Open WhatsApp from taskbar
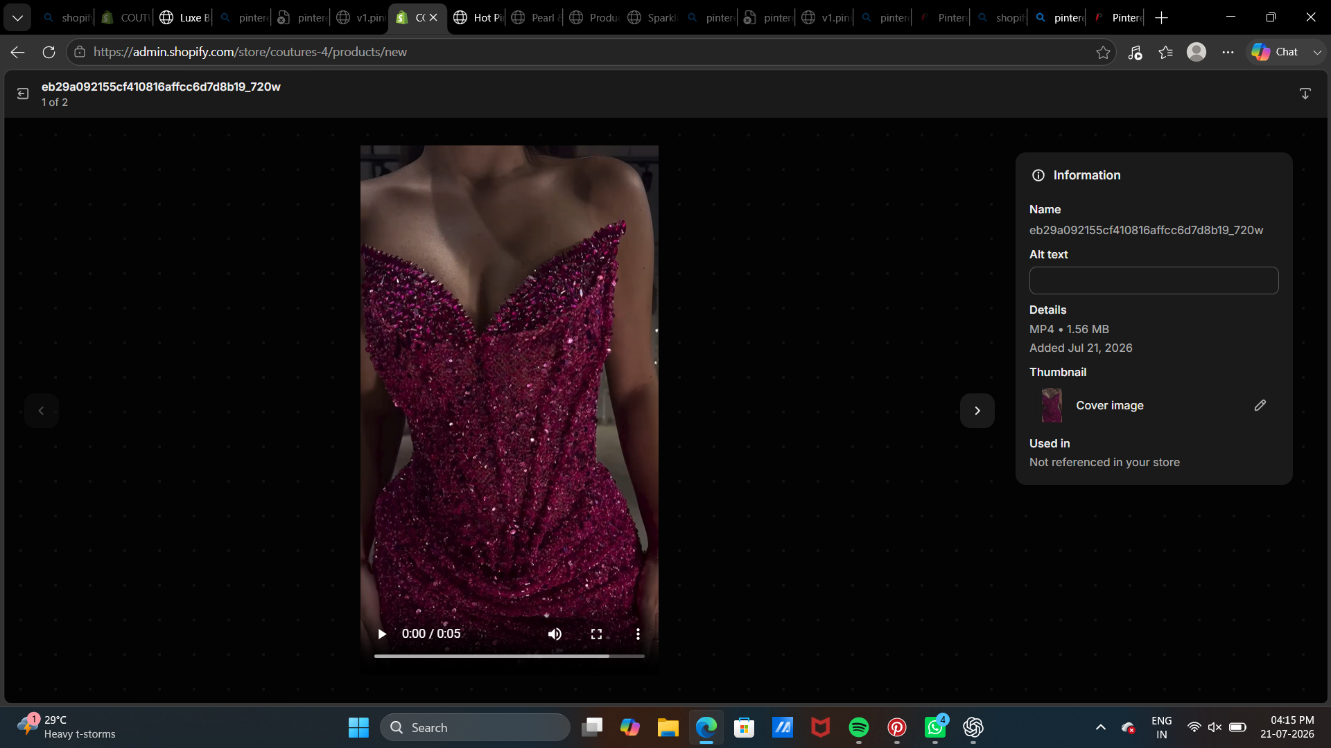Viewport: 1331px width, 748px height. [x=934, y=727]
